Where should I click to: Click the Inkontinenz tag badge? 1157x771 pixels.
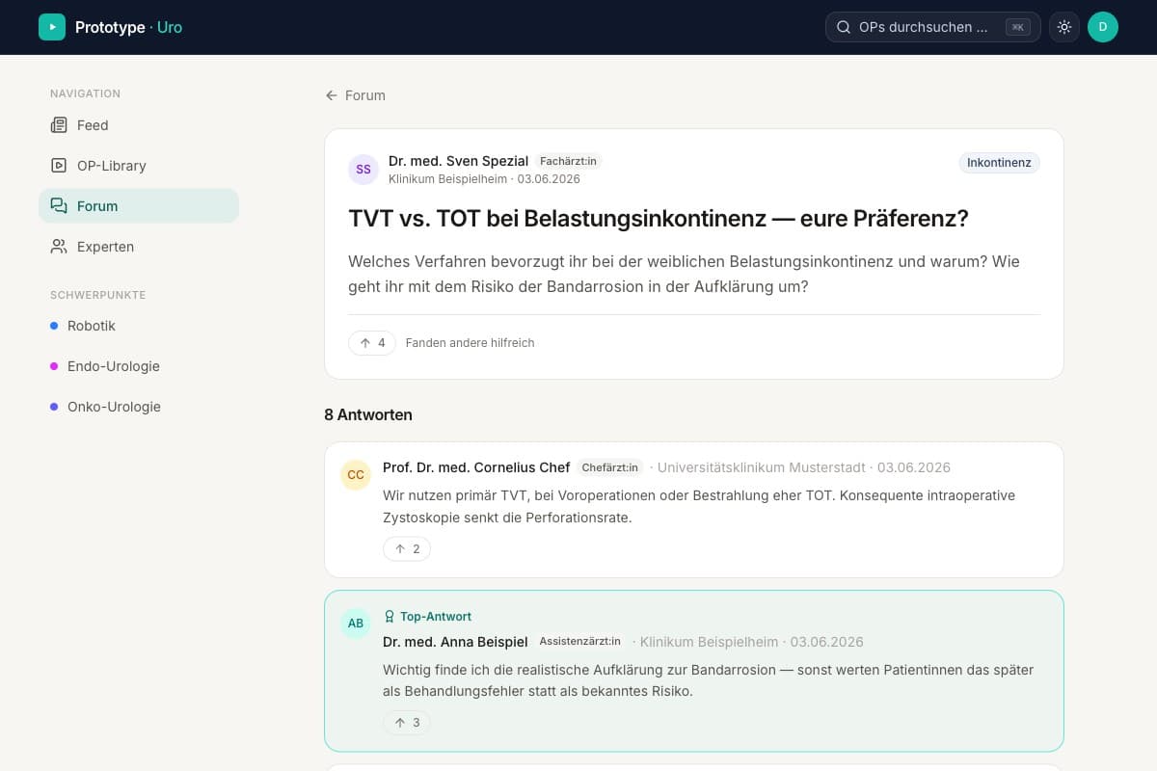999,163
